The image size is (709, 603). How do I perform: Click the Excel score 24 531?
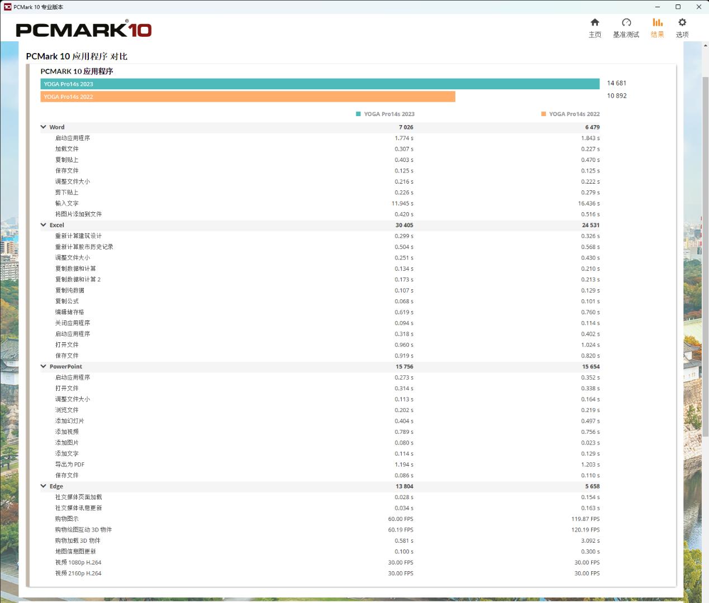[591, 226]
